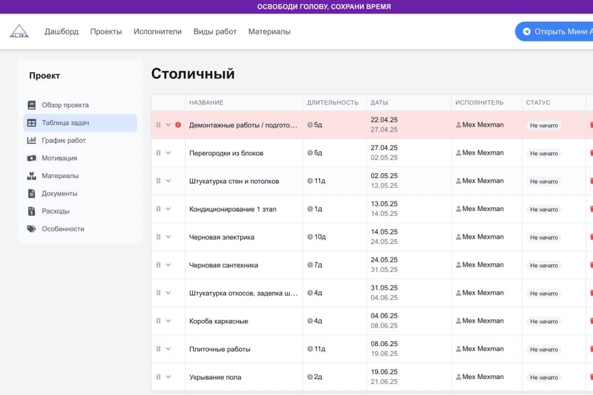Expand the Плиточные работы task row

point(168,349)
